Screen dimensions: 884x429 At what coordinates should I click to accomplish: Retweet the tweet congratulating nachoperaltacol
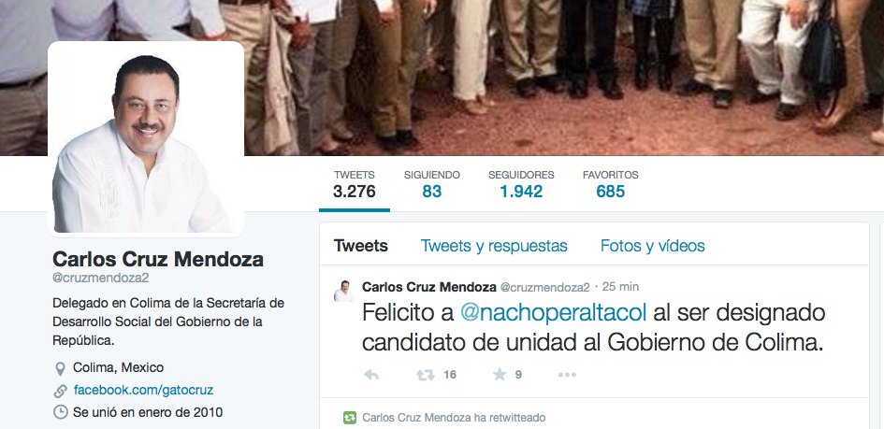tap(426, 375)
